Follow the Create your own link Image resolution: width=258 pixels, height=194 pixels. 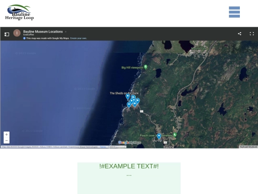coord(78,38)
